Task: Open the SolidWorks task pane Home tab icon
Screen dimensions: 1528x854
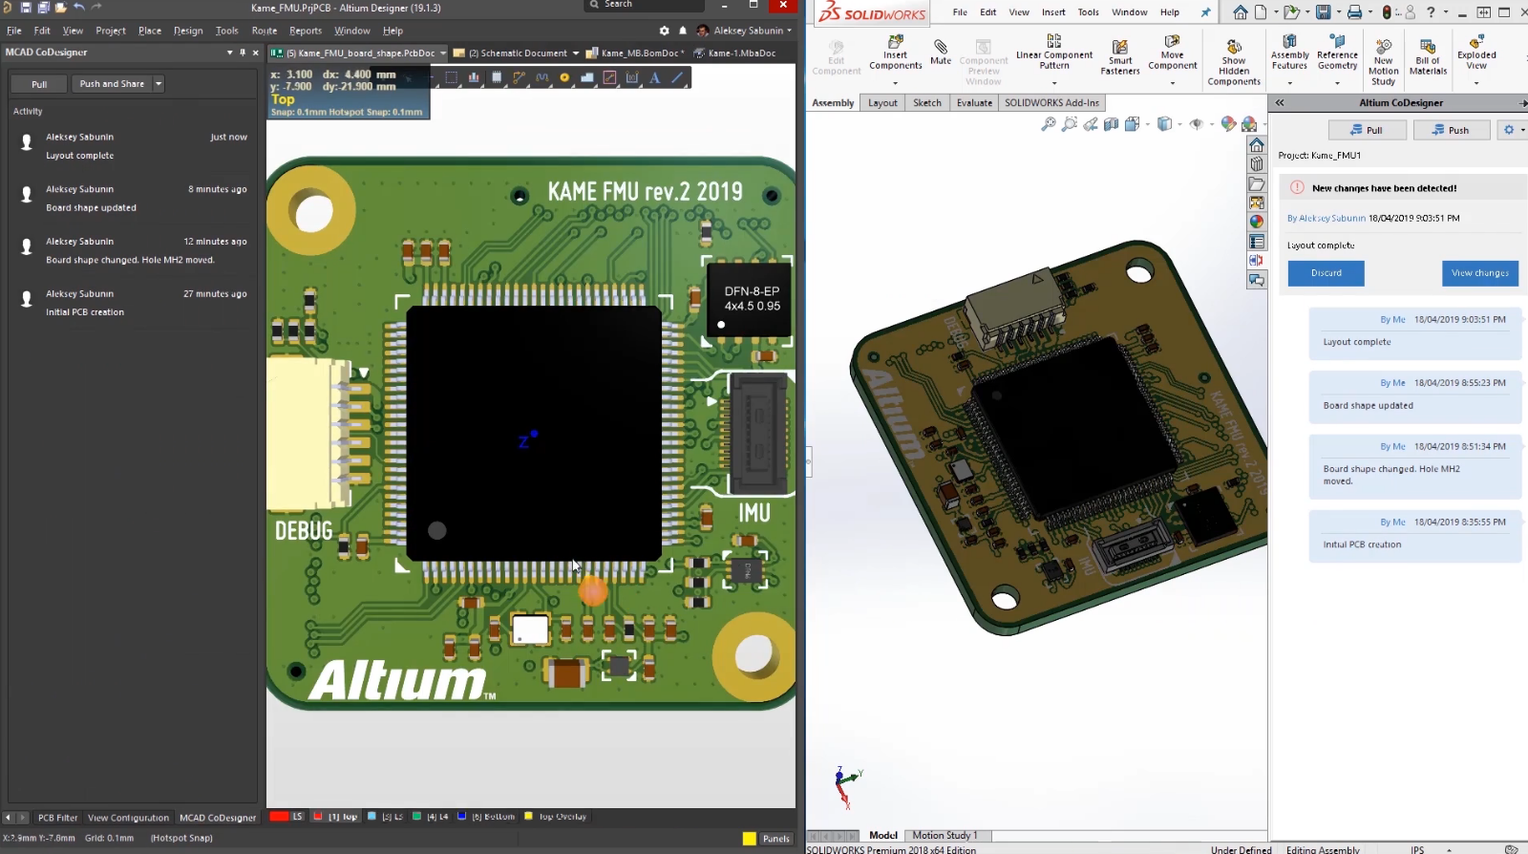Action: [1257, 145]
